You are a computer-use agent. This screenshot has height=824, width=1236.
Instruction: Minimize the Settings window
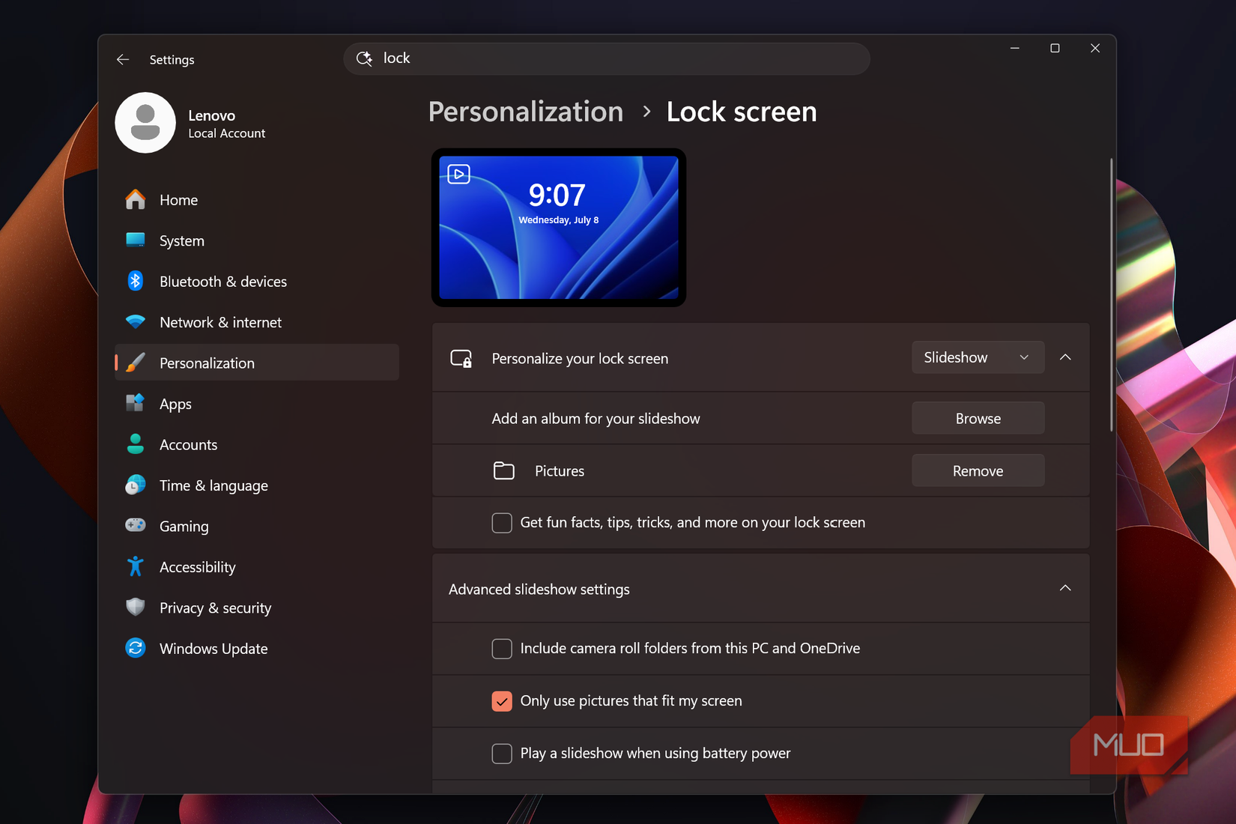[x=1015, y=48]
